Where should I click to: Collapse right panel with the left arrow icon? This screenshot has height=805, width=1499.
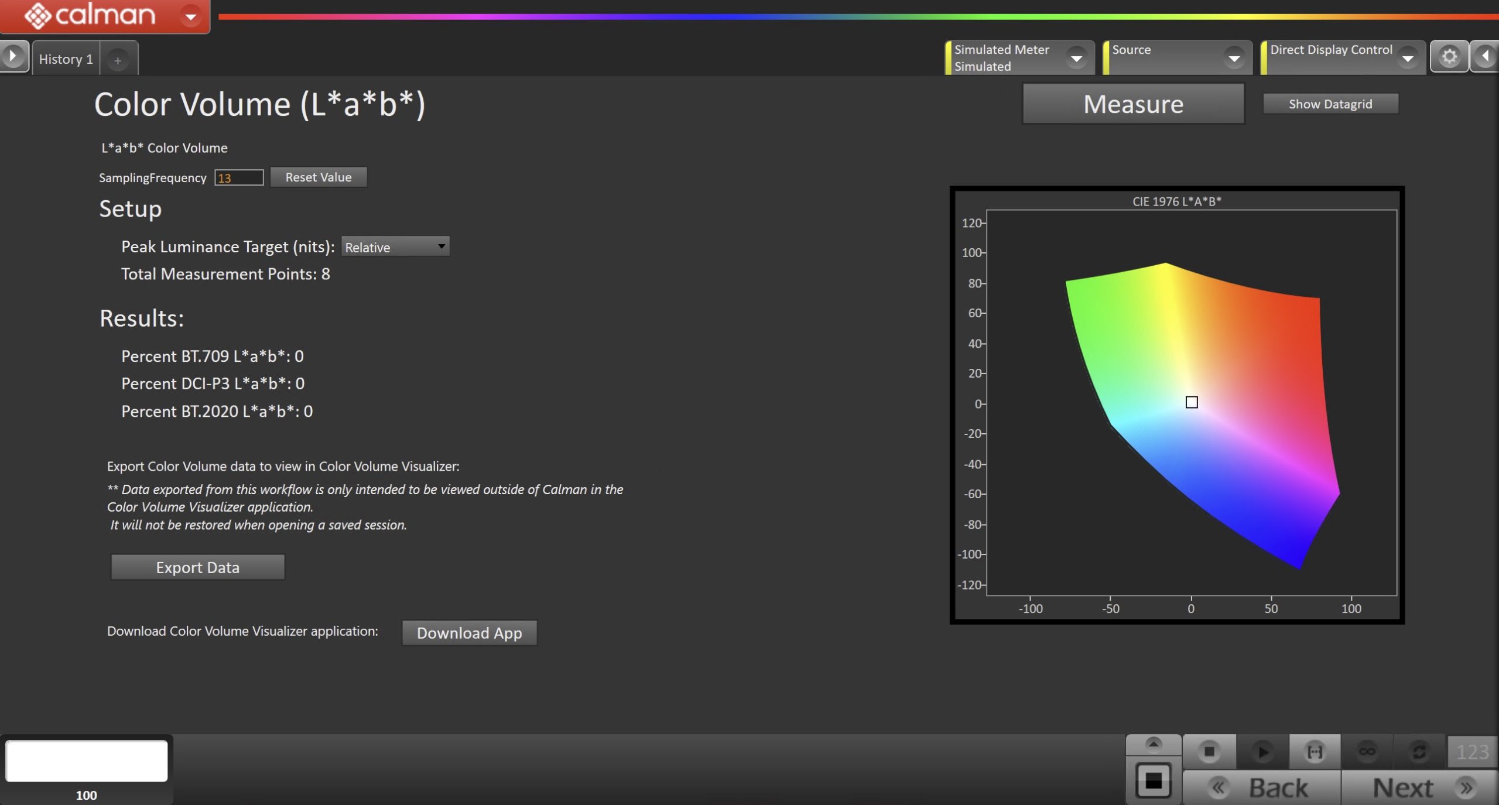tap(1486, 57)
